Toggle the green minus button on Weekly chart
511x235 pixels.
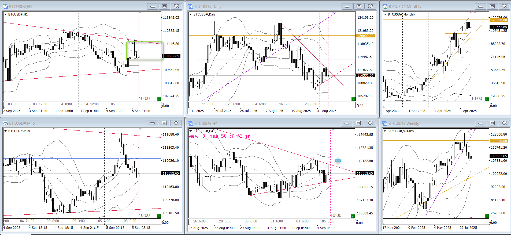(x=487, y=216)
